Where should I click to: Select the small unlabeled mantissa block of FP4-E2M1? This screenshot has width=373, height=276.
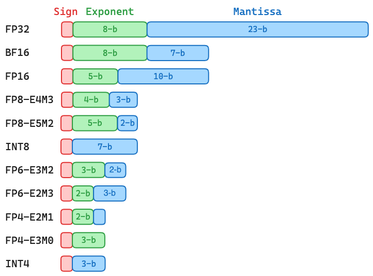pos(99,216)
